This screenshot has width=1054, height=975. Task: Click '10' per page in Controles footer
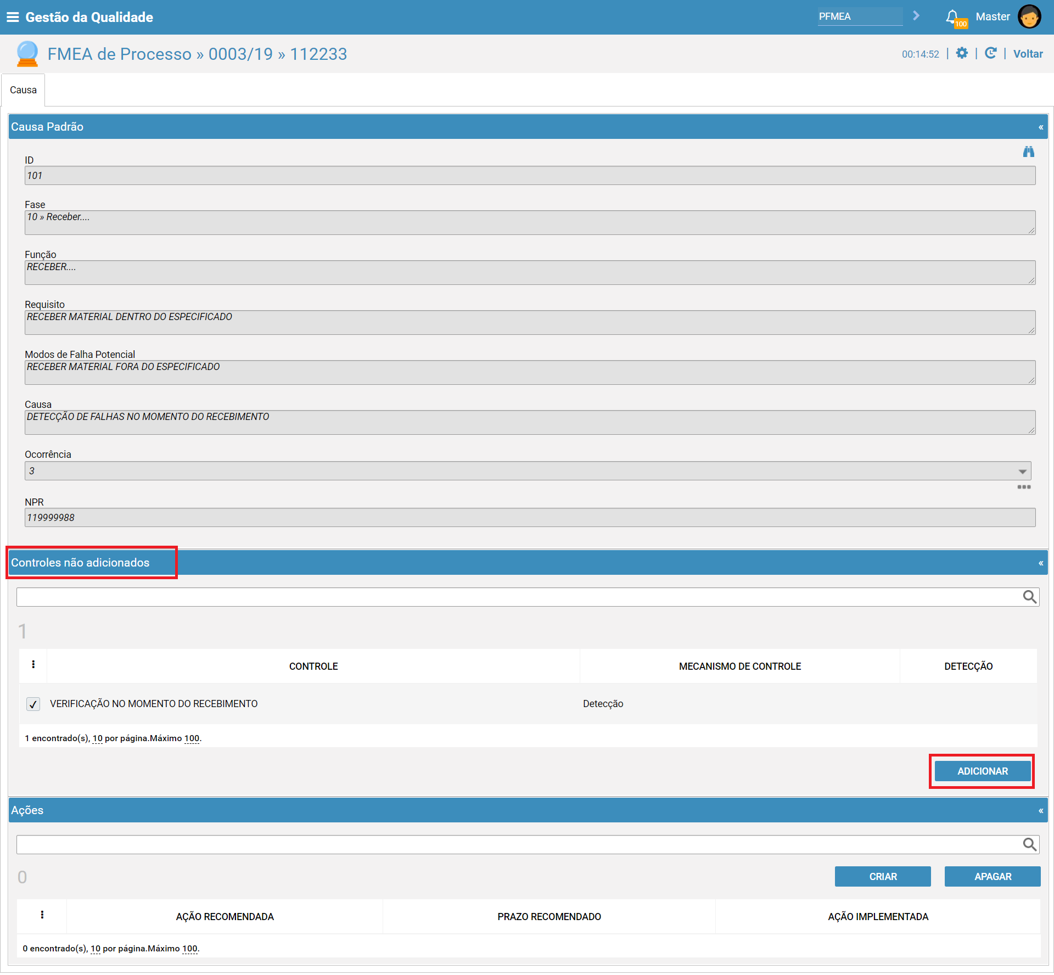click(x=97, y=738)
